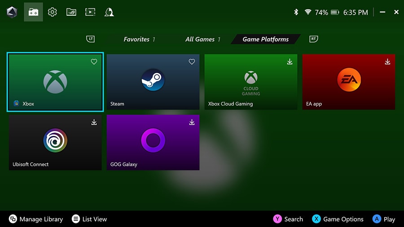
Task: Select the Steam platform tile
Action: 153,82
